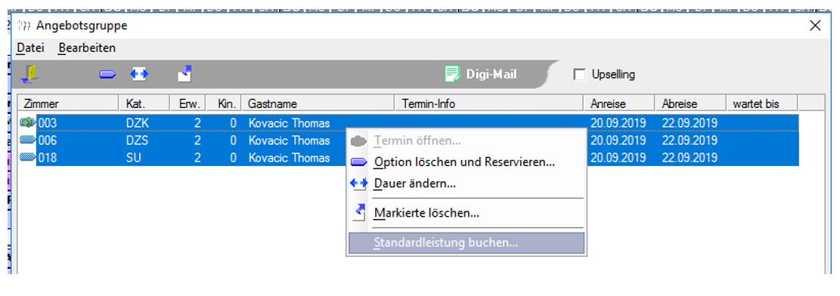Click the delete marked toolbar icon
The width and height of the screenshot is (840, 296).
click(x=184, y=74)
